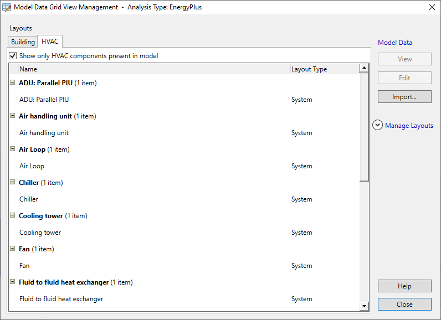Viewport: 441px width, 320px height.
Task: Click the Model Data Grid window icon
Action: pos(7,7)
